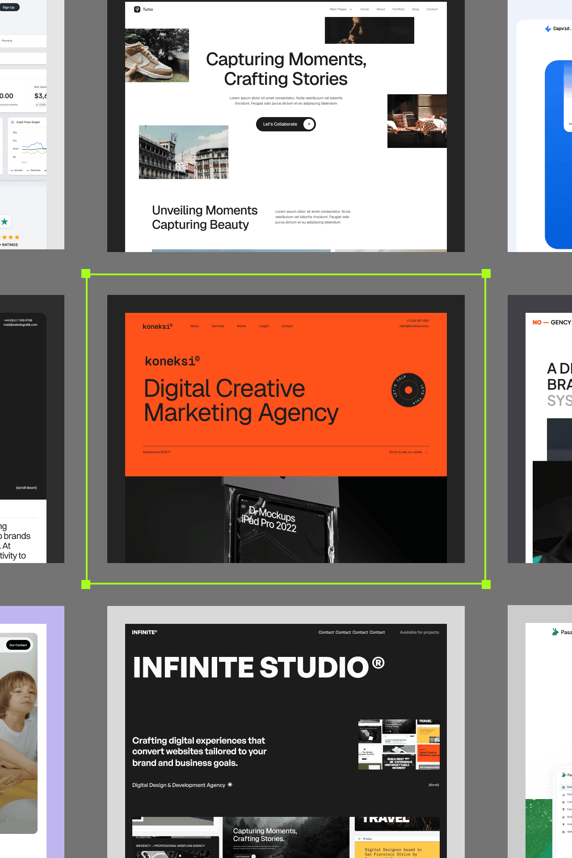Click the Capvid logo icon
Image resolution: width=572 pixels, height=858 pixels.
(x=548, y=29)
